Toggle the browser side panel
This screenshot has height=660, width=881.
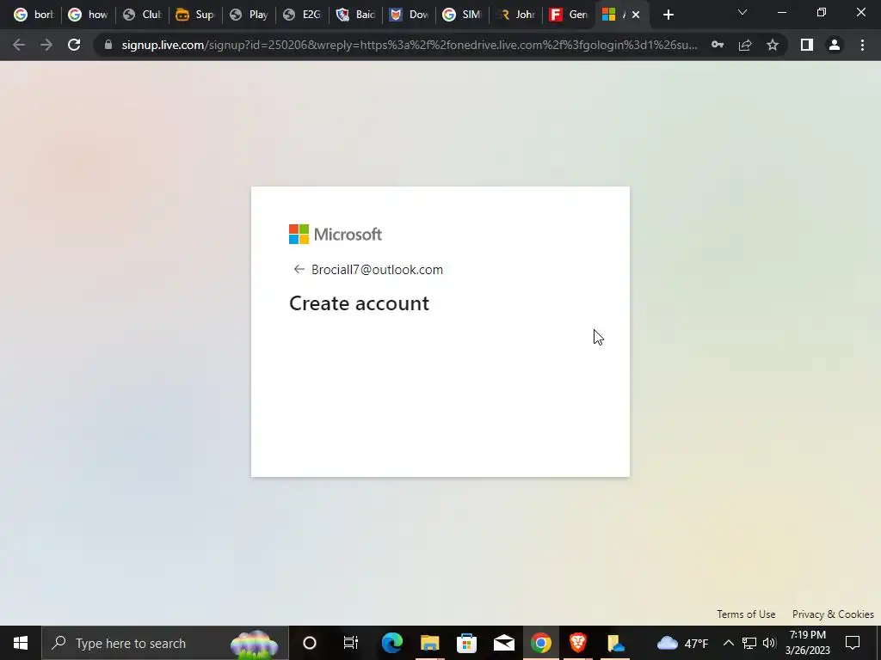pyautogui.click(x=807, y=45)
